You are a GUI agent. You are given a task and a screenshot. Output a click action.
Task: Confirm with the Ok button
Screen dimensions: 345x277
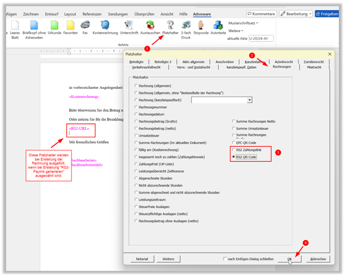pyautogui.click(x=290, y=259)
